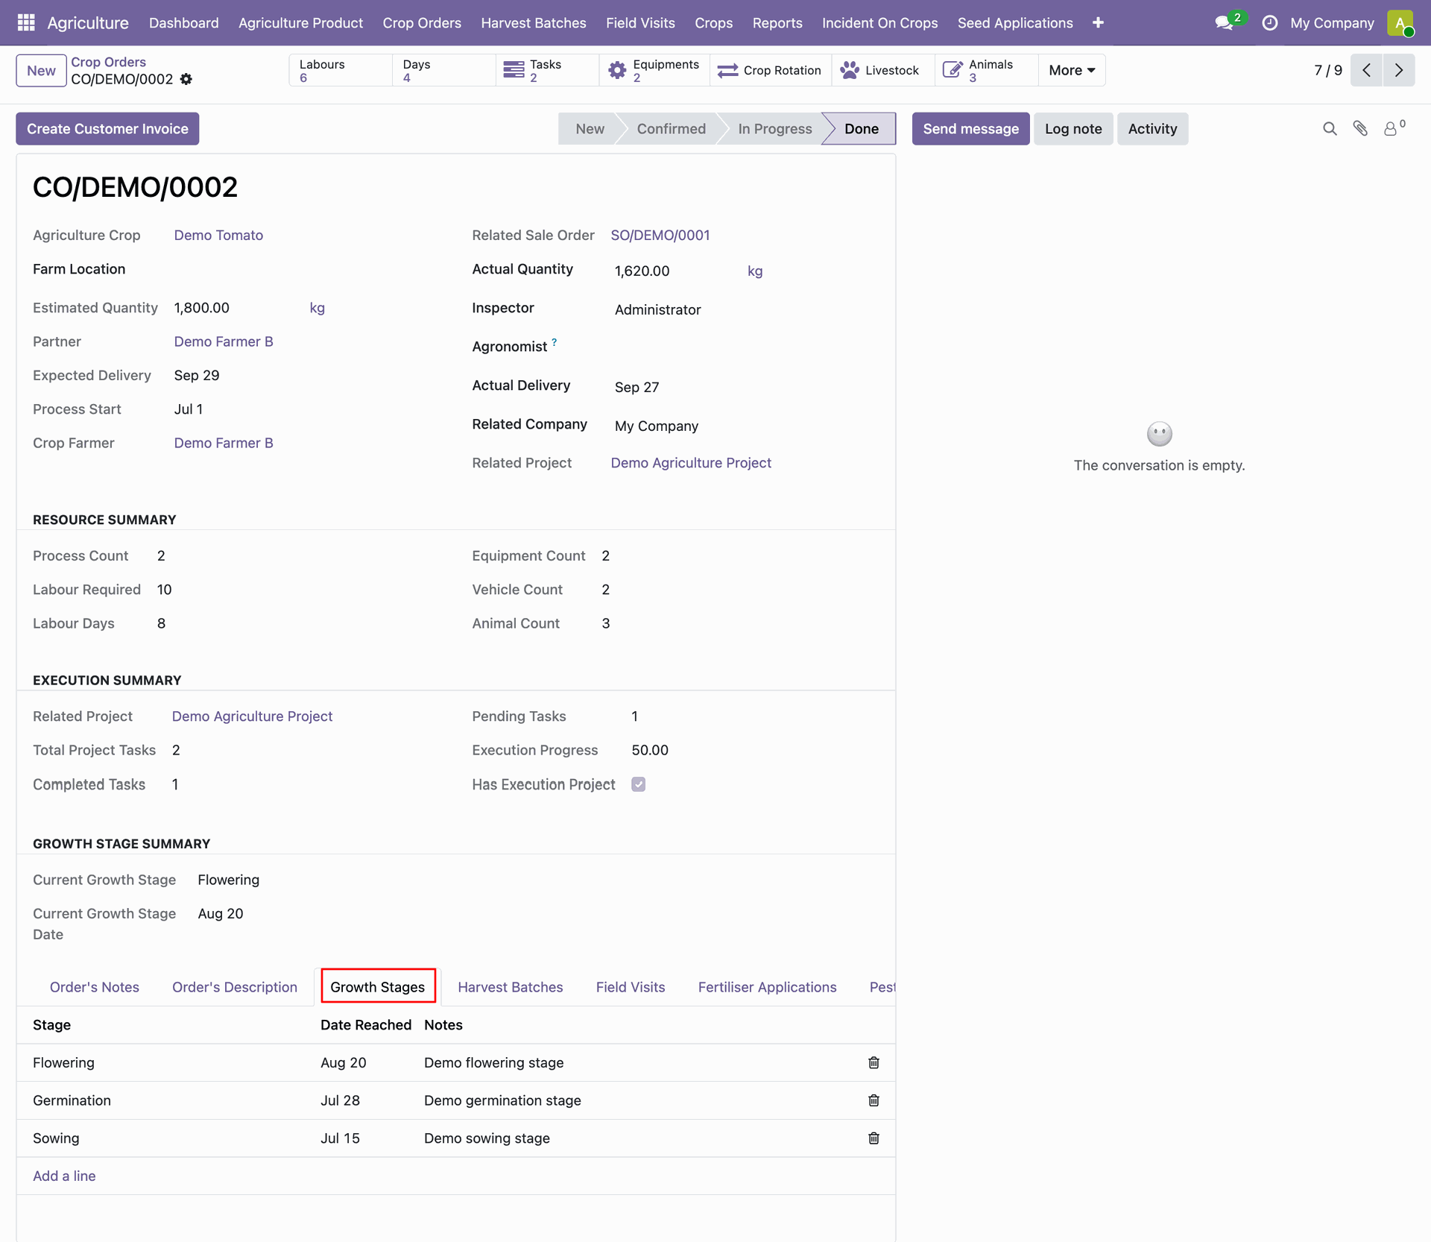Image resolution: width=1431 pixels, height=1242 pixels.
Task: Go to next record arrow
Action: pyautogui.click(x=1399, y=70)
